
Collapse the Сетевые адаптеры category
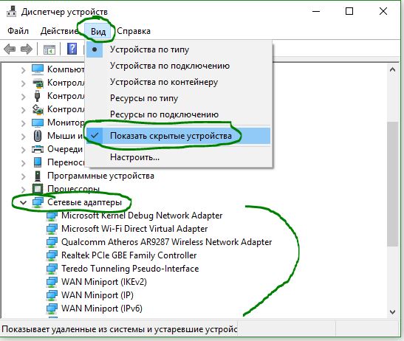(x=23, y=202)
